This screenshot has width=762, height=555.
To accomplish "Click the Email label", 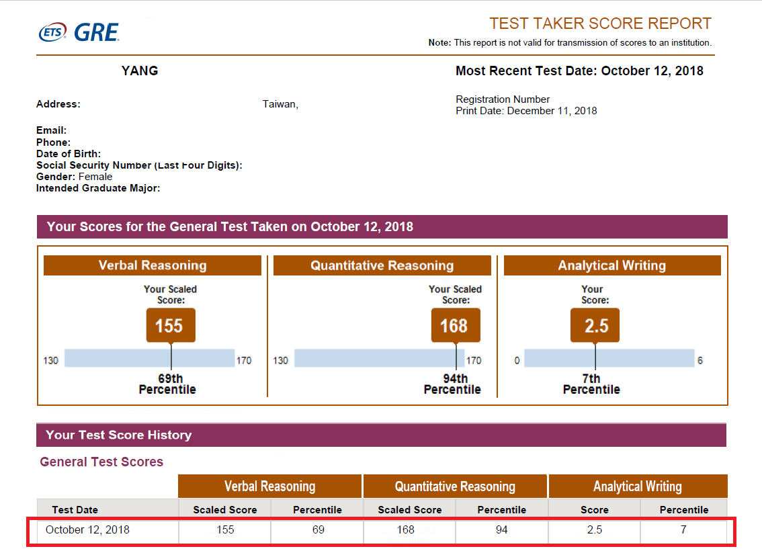I will pos(51,130).
